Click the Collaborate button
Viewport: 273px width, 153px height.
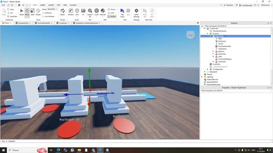tap(246, 5)
